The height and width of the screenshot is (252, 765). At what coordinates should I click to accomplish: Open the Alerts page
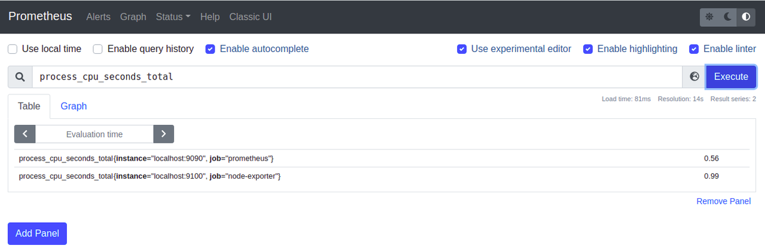tap(98, 17)
